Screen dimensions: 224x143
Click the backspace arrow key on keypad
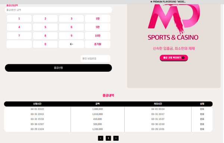click(x=71, y=44)
